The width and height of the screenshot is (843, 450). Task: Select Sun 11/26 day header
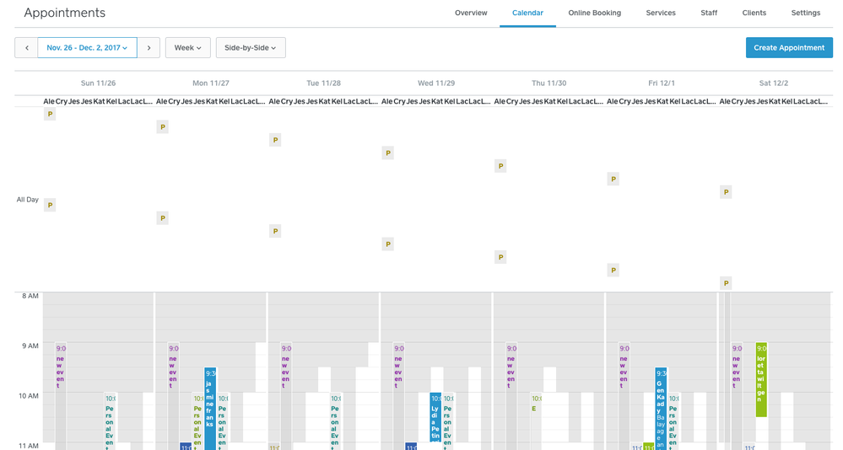click(98, 83)
